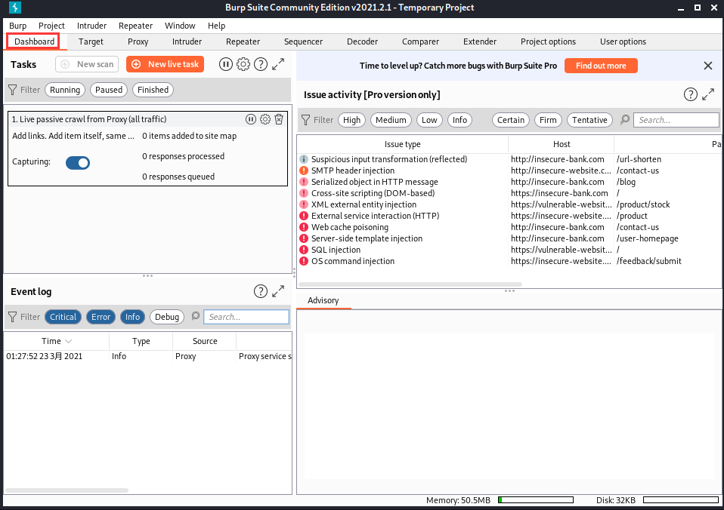724x510 pixels.
Task: Switch to the Proxy tab
Action: [138, 41]
